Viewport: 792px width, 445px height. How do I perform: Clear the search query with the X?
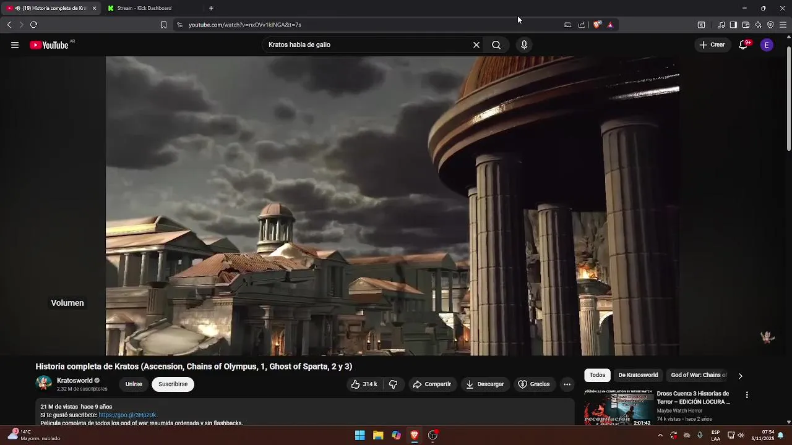tap(476, 45)
